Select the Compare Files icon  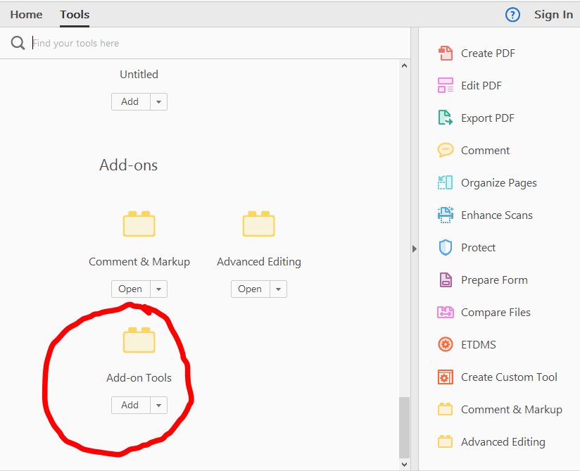pos(446,312)
